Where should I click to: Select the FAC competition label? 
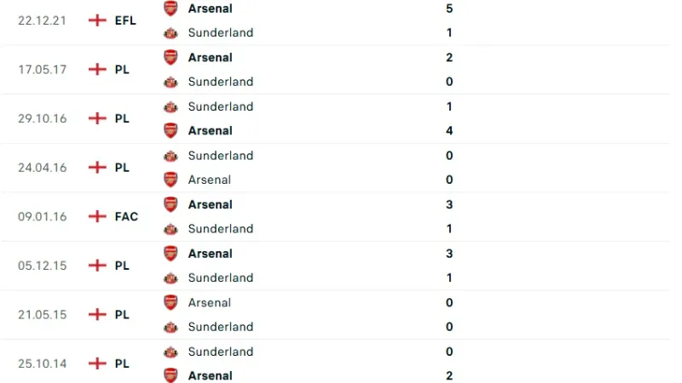(126, 216)
